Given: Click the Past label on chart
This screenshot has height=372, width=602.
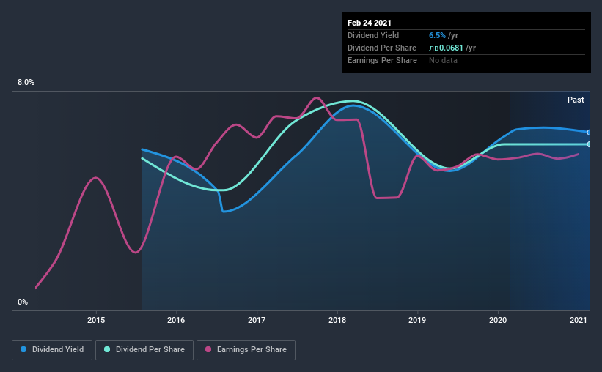Looking at the screenshot, I should pyautogui.click(x=576, y=100).
